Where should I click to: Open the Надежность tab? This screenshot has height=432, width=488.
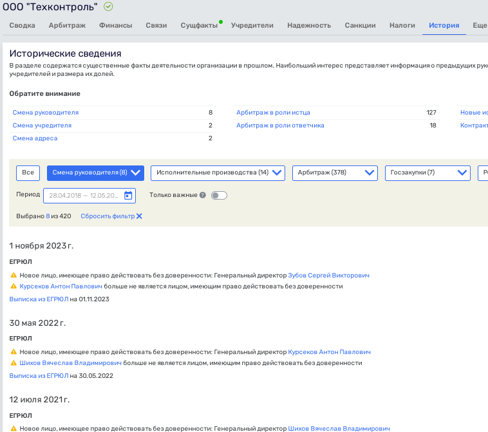point(309,26)
